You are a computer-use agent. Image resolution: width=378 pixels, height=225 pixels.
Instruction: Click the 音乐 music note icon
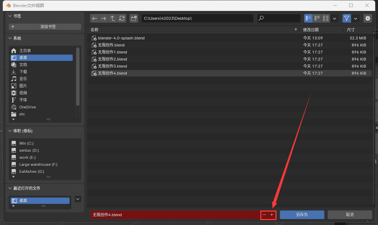(x=14, y=79)
